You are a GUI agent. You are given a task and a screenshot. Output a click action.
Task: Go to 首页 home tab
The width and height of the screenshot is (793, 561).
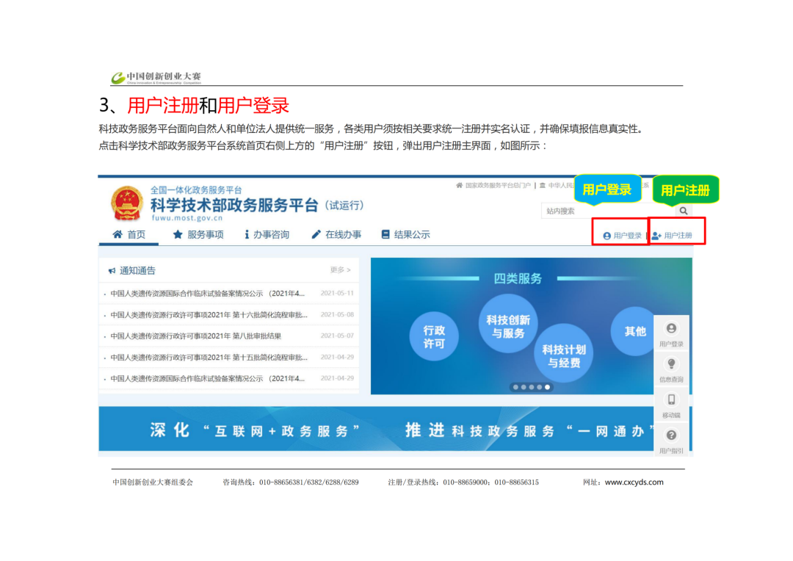[129, 235]
